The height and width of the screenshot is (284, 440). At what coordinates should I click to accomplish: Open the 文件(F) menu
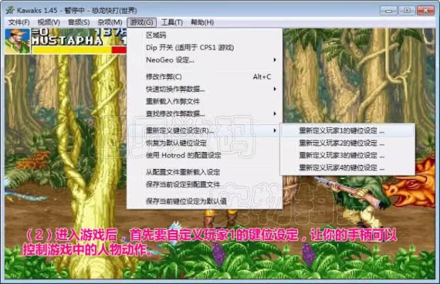(x=18, y=23)
